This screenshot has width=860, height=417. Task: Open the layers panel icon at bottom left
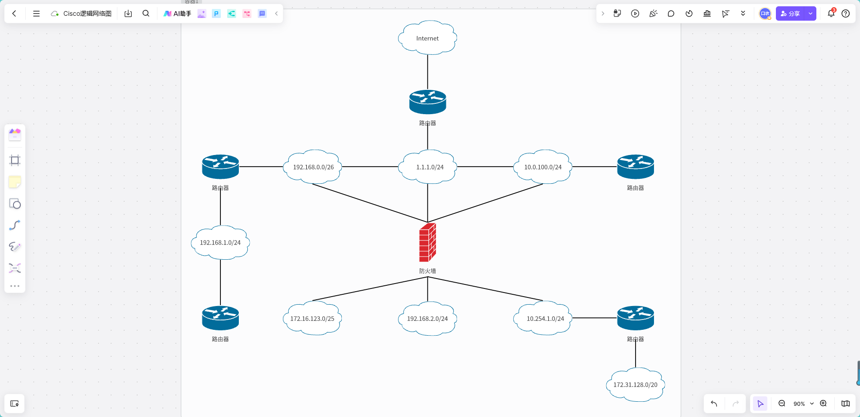coord(14,404)
